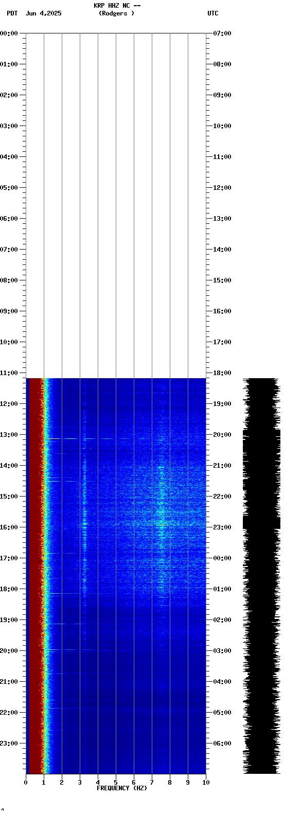This screenshot has height=815, width=284.
Task: Click the 'Jun 4,2025' date label
Action: click(x=44, y=13)
